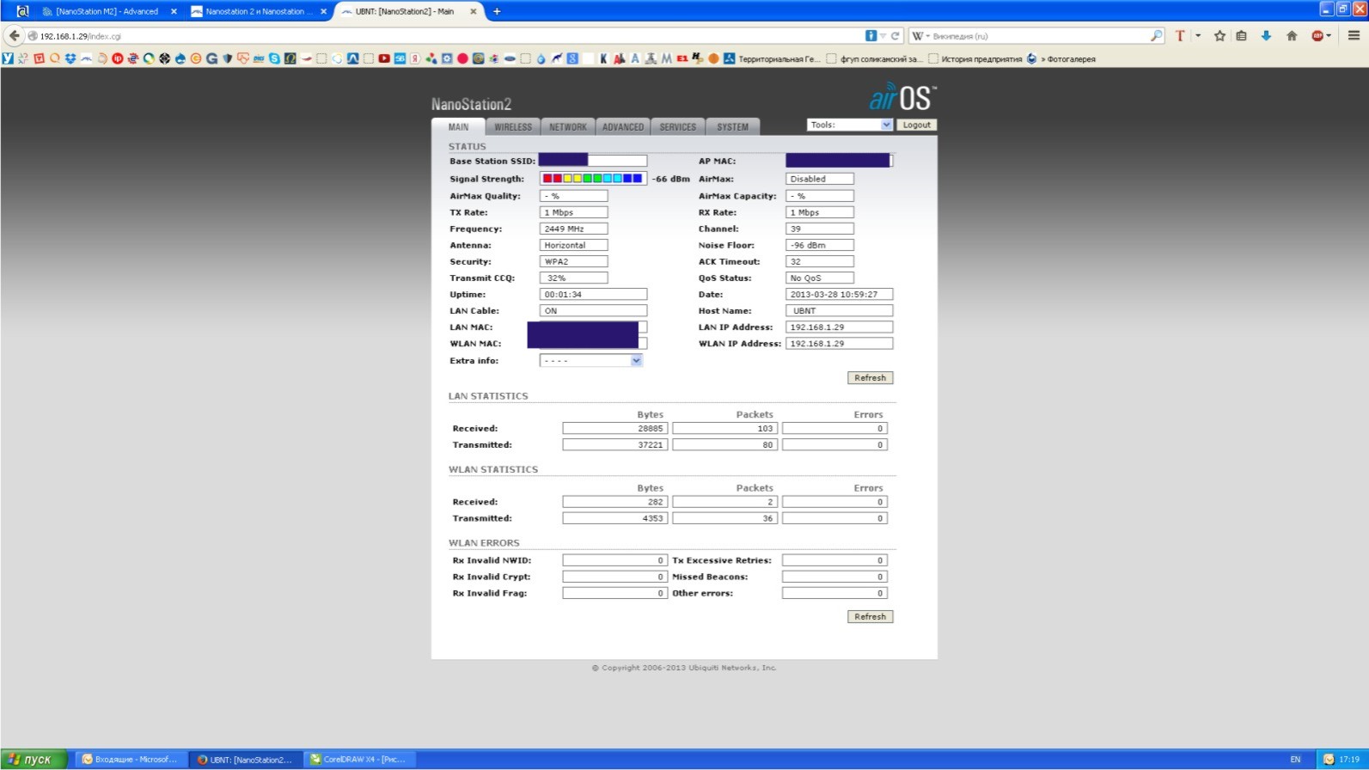Click the browser back arrow button

[14, 35]
